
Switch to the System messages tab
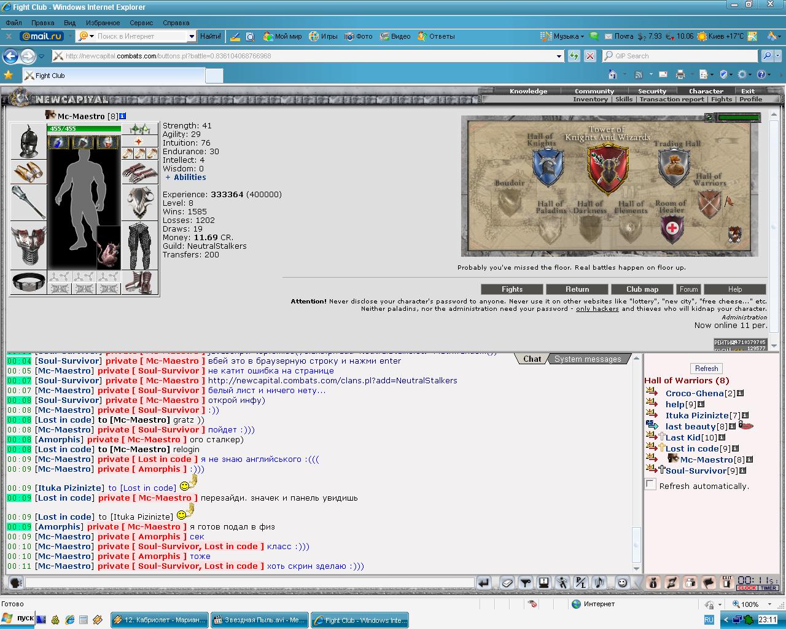point(588,359)
